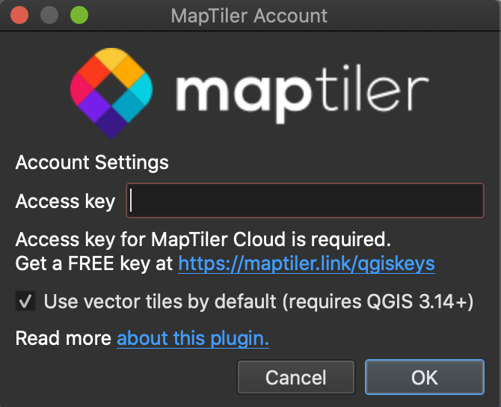
Task: Click the Account Settings heading
Action: (92, 162)
